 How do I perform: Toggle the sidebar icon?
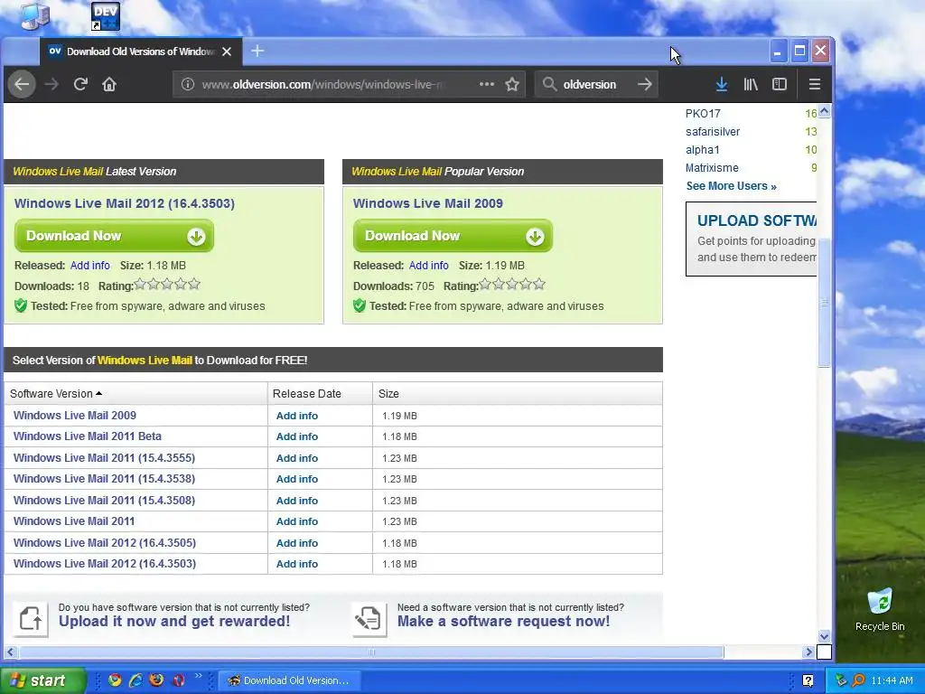(780, 84)
